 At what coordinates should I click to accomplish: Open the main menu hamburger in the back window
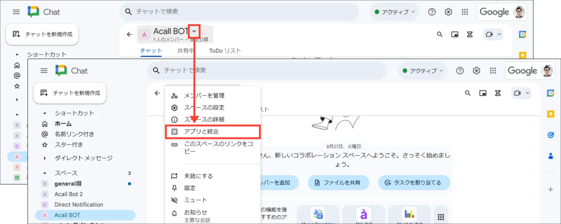16,12
